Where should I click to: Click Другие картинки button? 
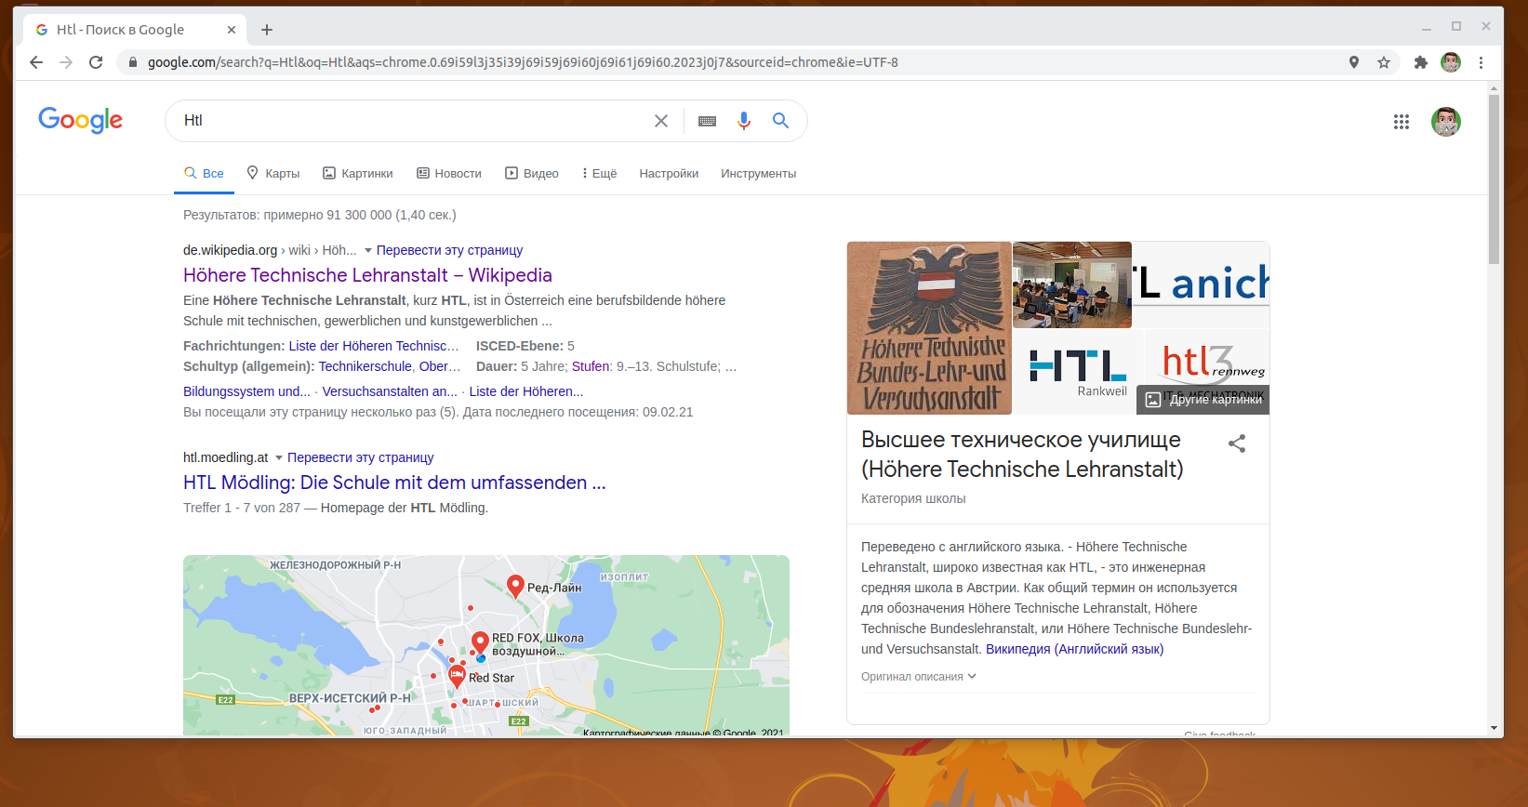pos(1203,400)
